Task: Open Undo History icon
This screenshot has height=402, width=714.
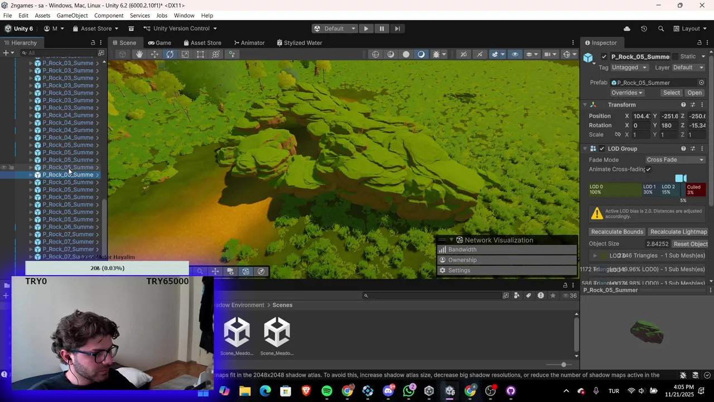Action: pyautogui.click(x=644, y=28)
